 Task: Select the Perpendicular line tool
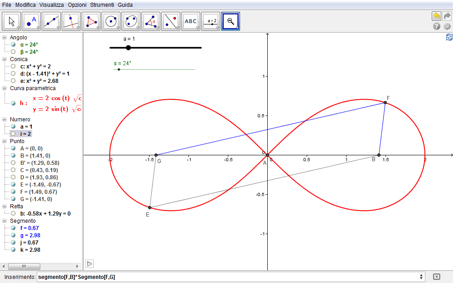[x=71, y=21]
